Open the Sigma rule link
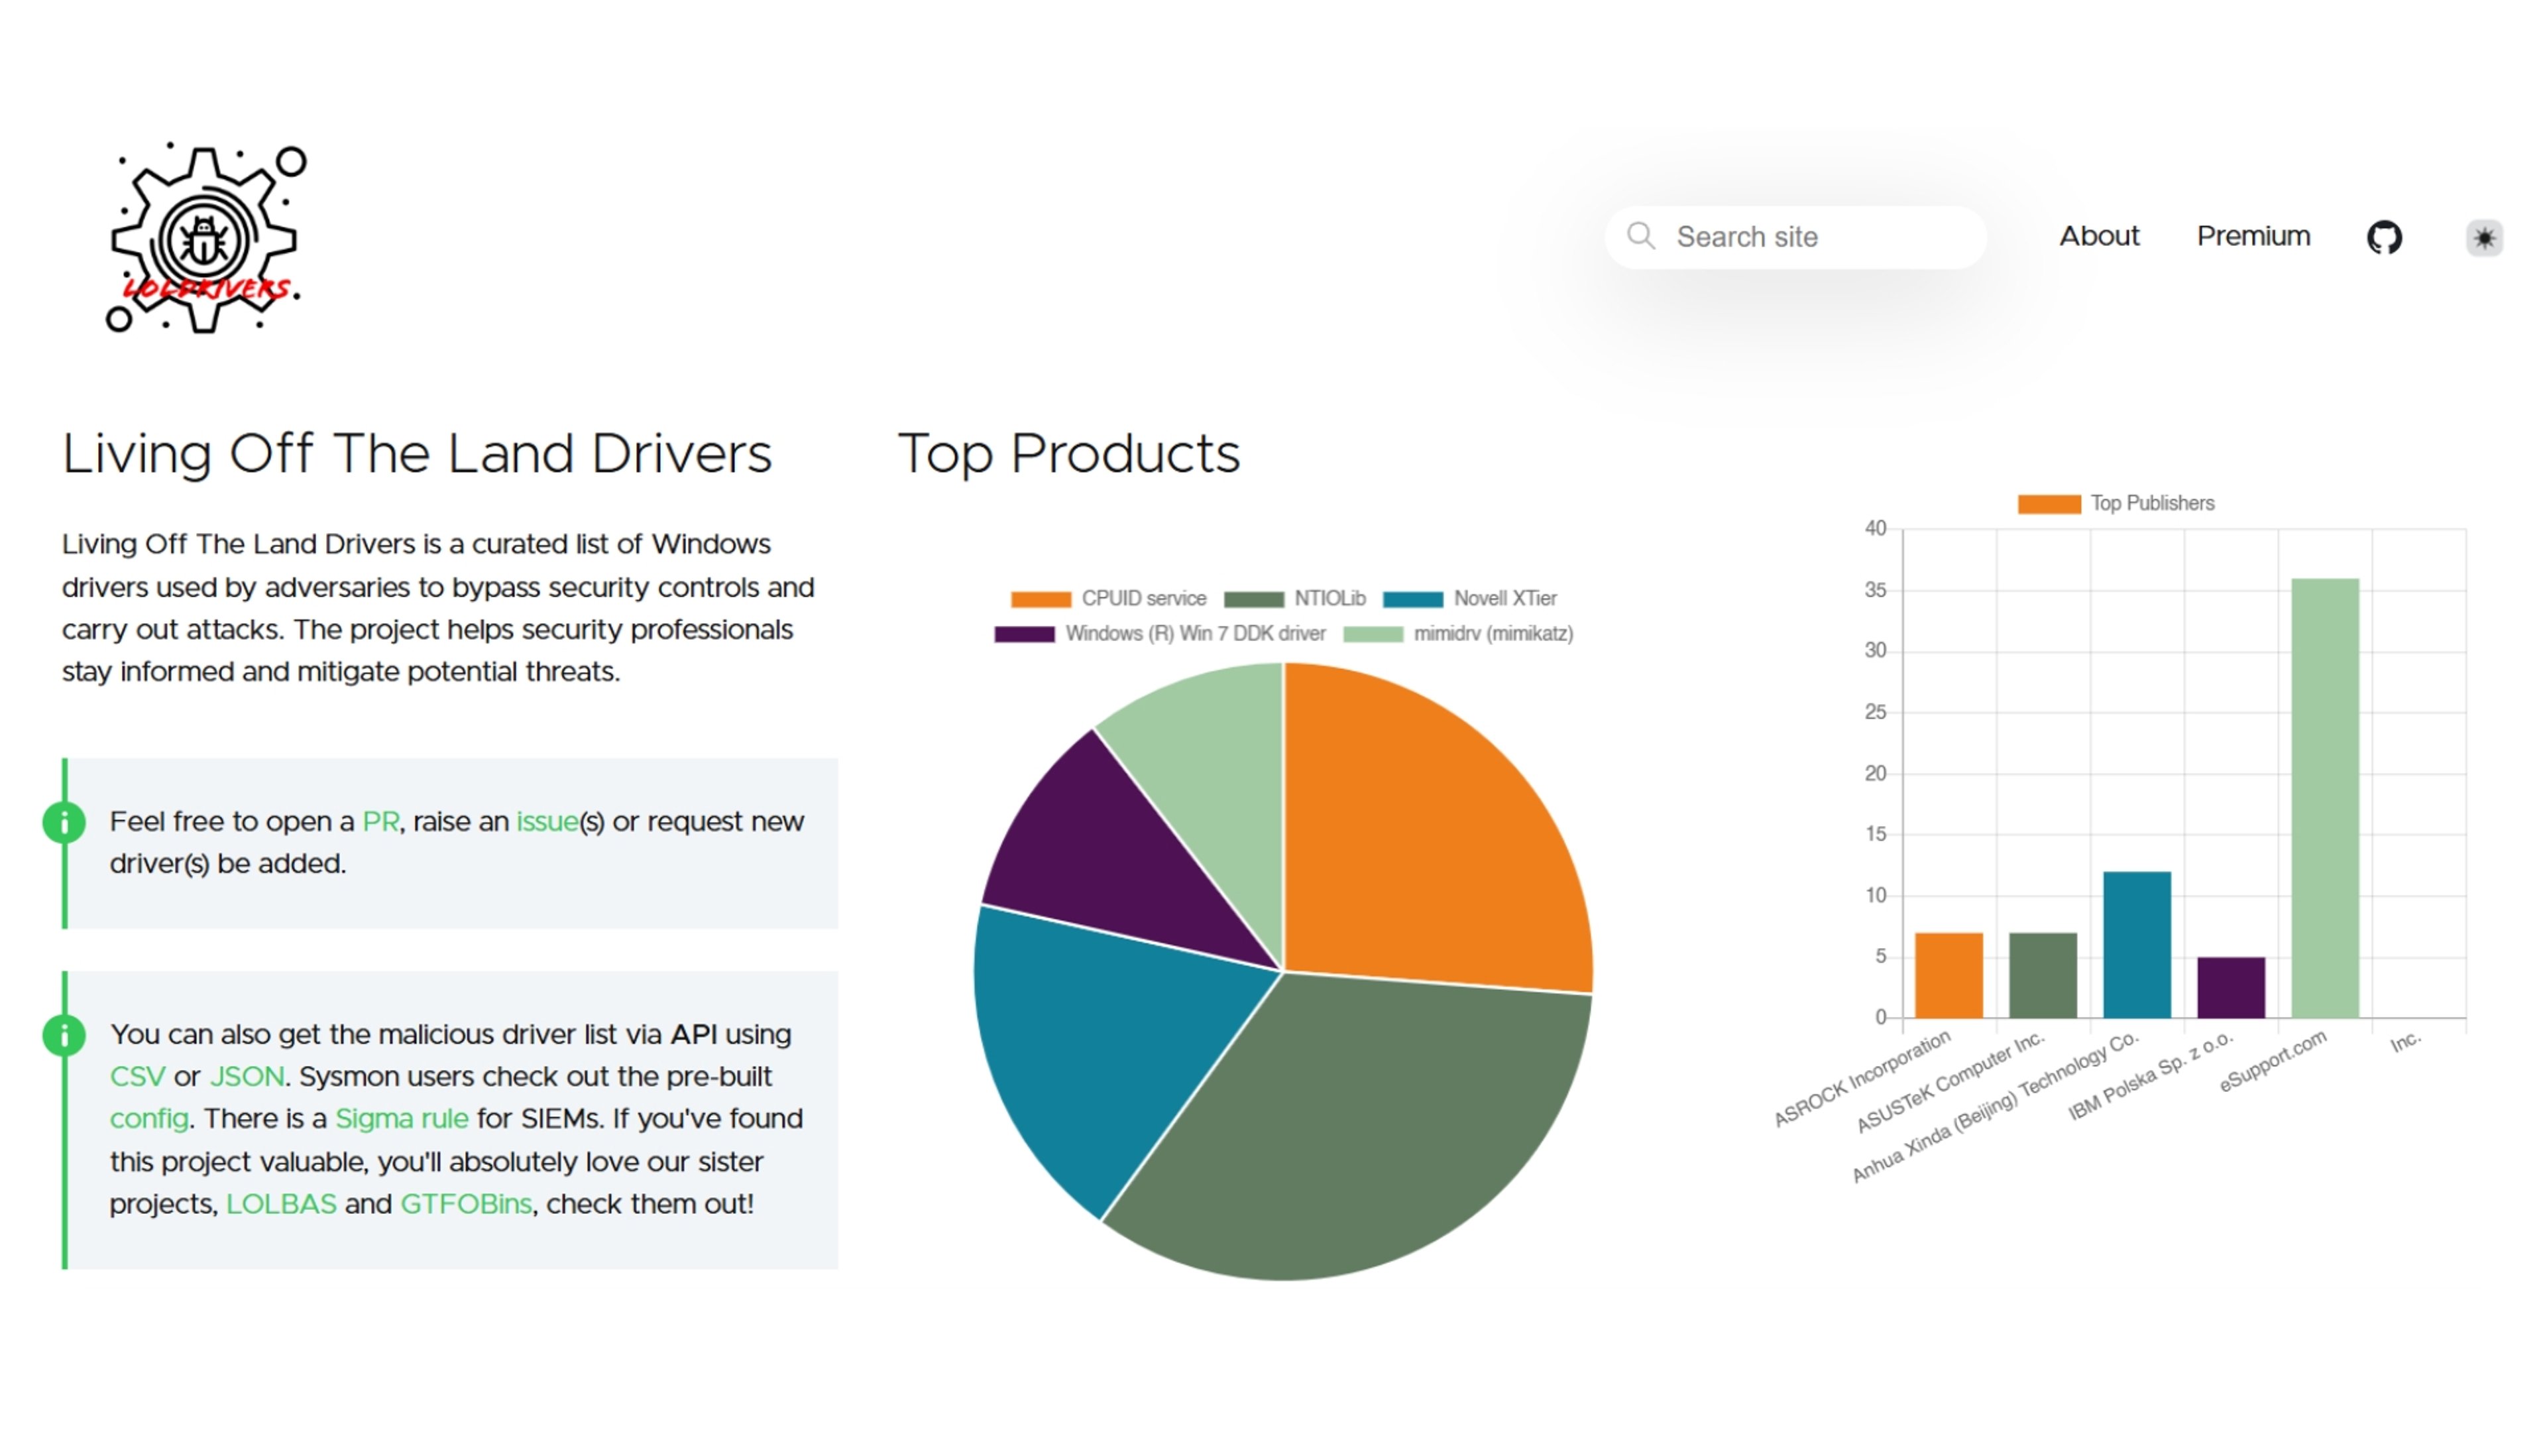This screenshot has height=1432, width=2545. coord(401,1118)
